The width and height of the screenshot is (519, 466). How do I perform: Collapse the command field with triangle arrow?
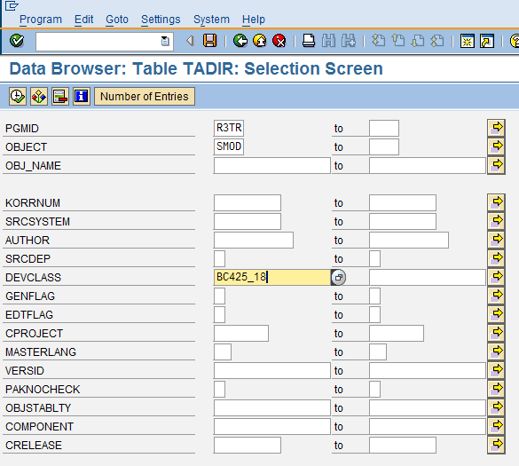click(x=190, y=41)
